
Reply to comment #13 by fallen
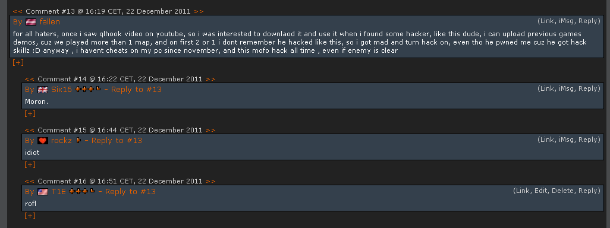click(589, 21)
